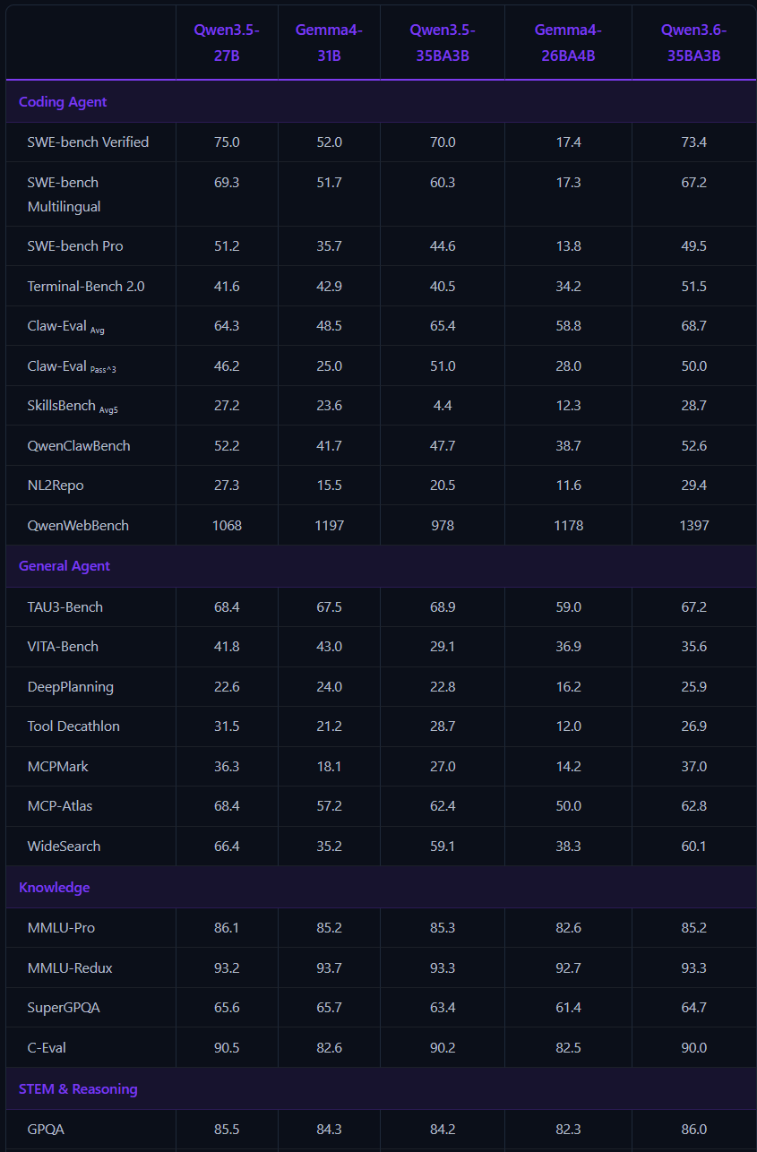Select 4.4 in the SkillsBench row
The height and width of the screenshot is (1152, 757).
[443, 406]
